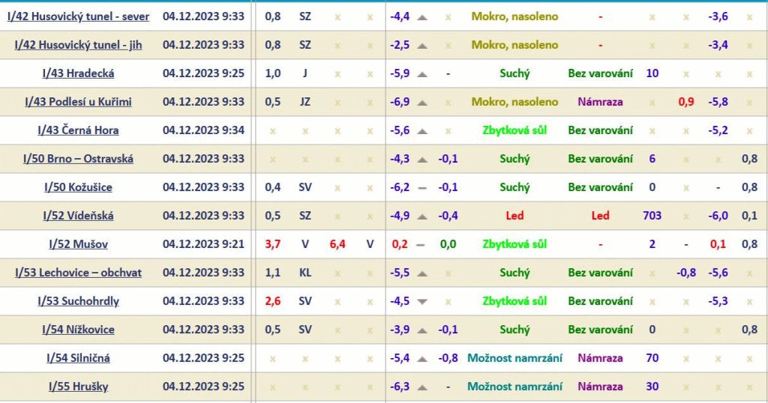Click the steady trend dash in I/50 Kožušice row

tap(422, 187)
